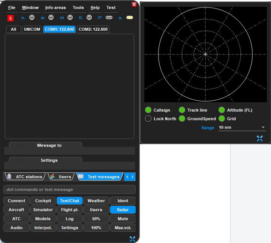Screen dimensions: 271x243
Task: Set volume with the 50% button
Action: (96, 219)
